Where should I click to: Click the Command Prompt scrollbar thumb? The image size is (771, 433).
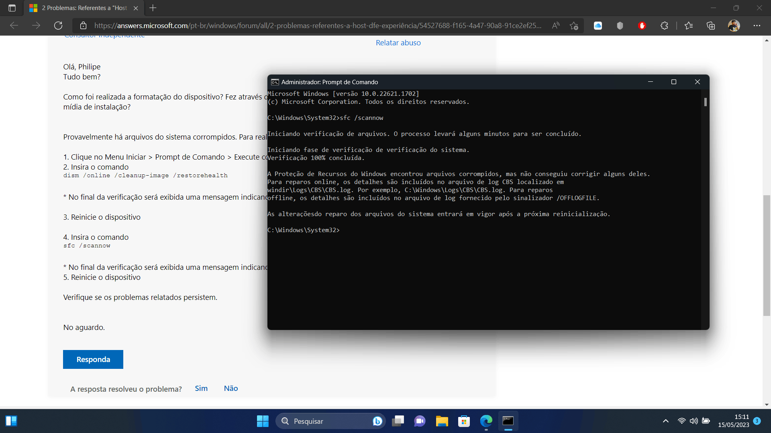click(705, 102)
